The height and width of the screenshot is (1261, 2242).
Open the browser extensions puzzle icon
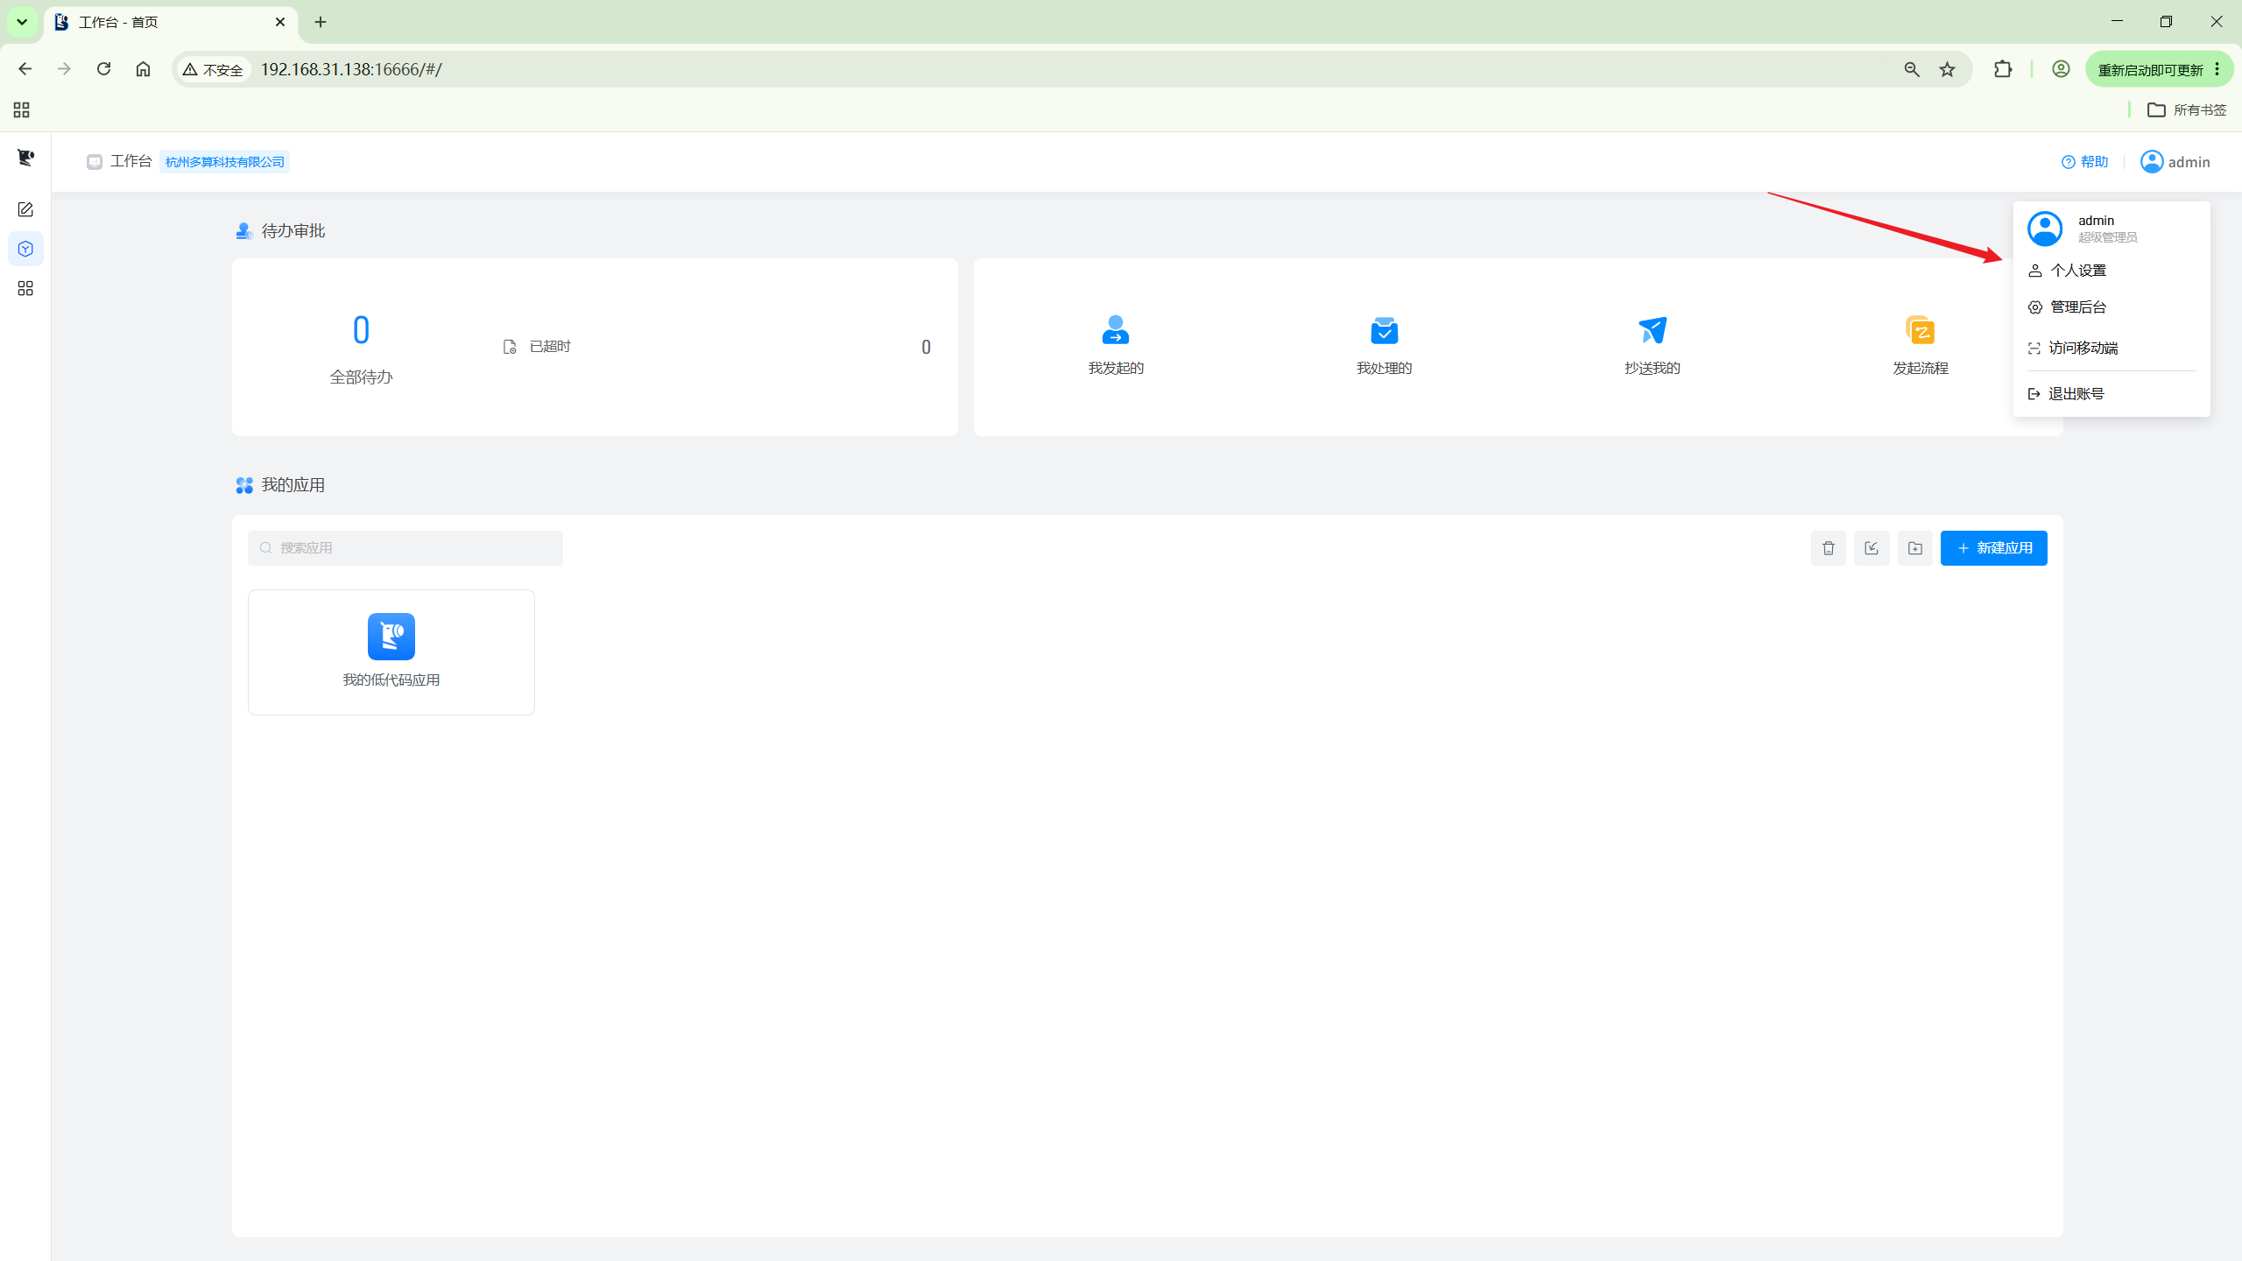(x=2003, y=69)
